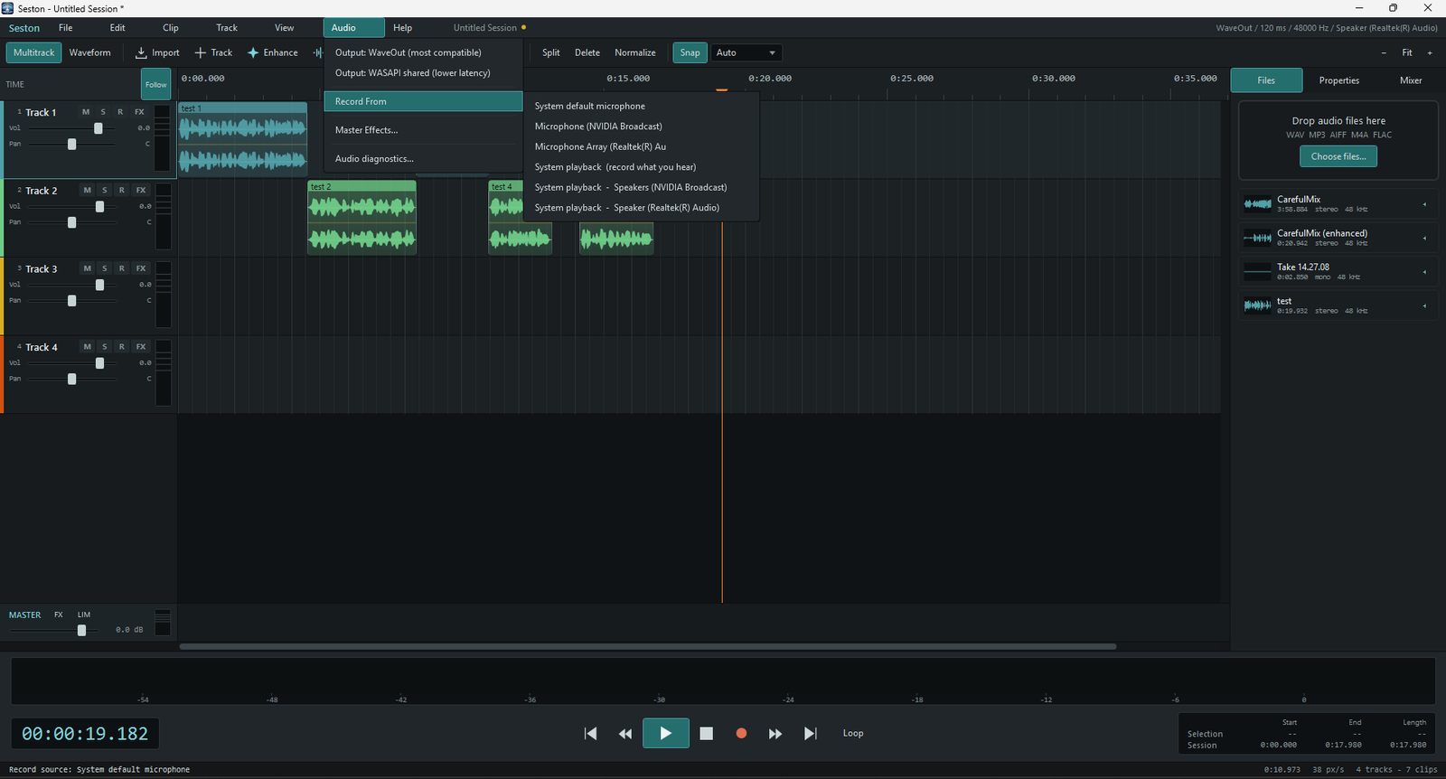
Task: Choose System default microphone source
Action: [642, 106]
